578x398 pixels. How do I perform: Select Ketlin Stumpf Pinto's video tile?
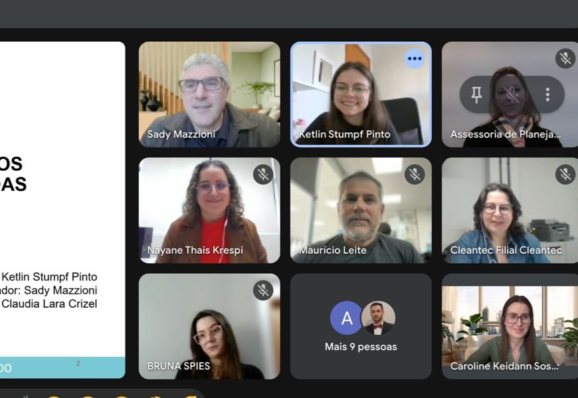(361, 94)
